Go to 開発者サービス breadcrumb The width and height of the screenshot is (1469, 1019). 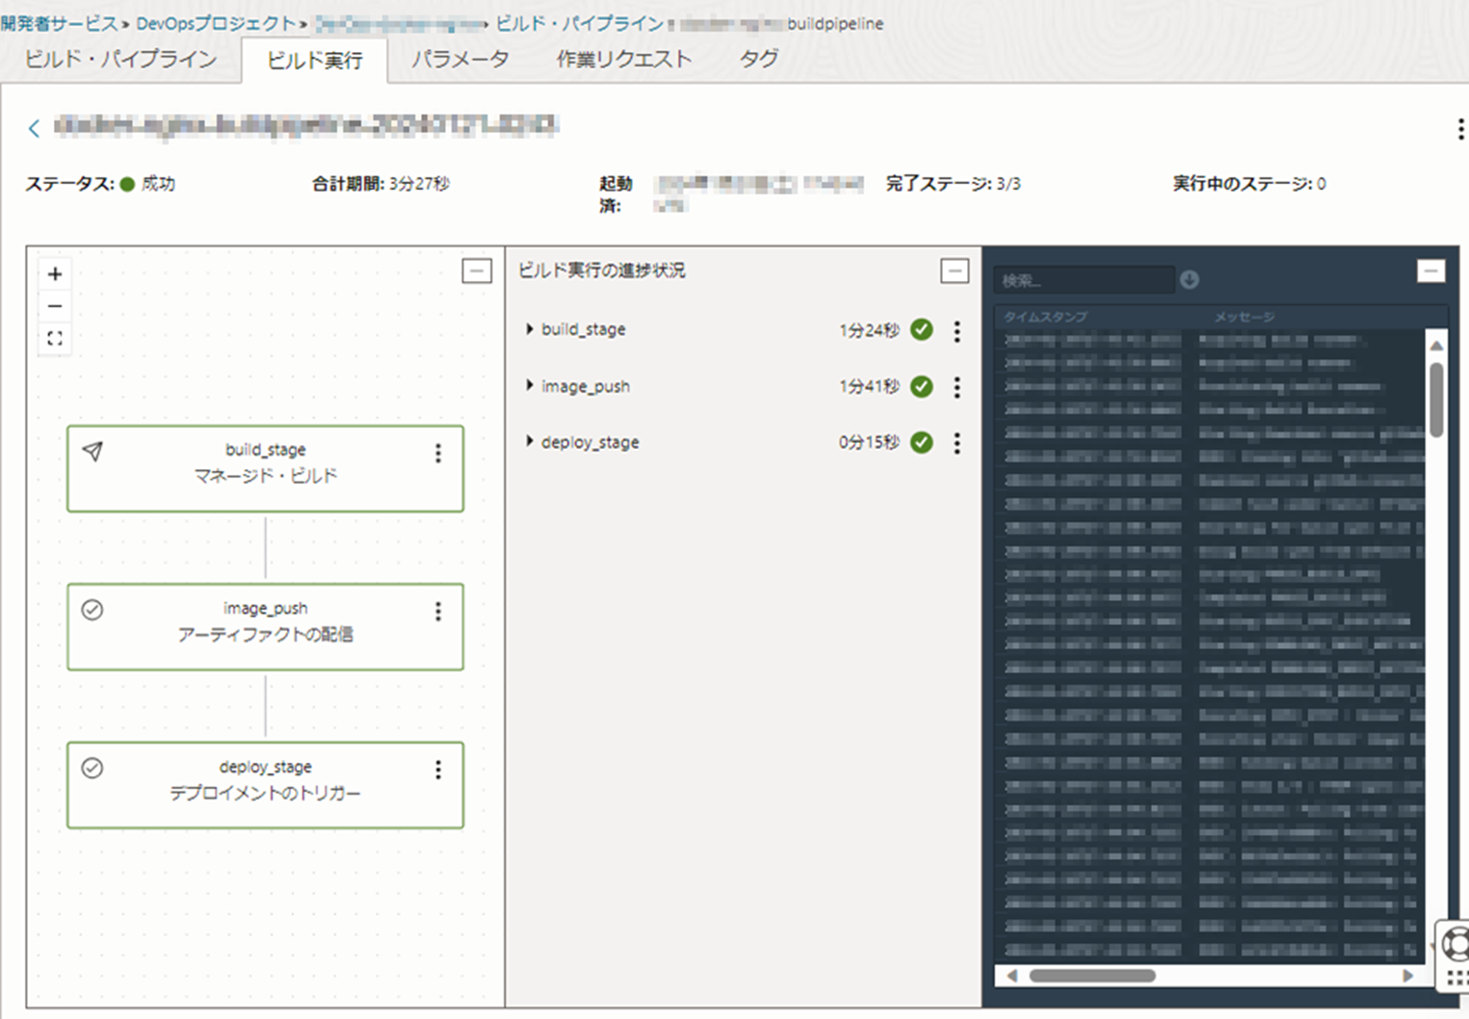tap(60, 23)
